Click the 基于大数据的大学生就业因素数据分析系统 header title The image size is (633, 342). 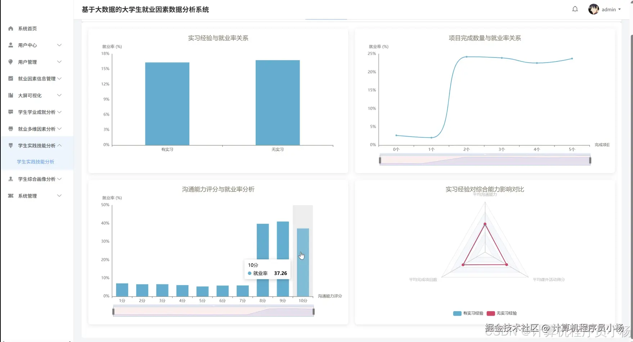[x=145, y=10]
